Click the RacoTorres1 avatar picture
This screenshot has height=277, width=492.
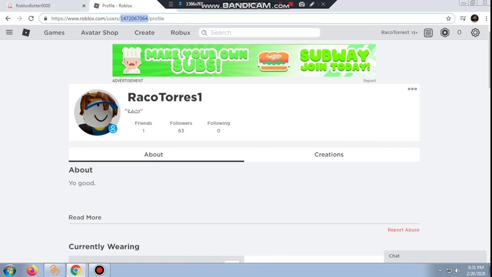pos(97,112)
